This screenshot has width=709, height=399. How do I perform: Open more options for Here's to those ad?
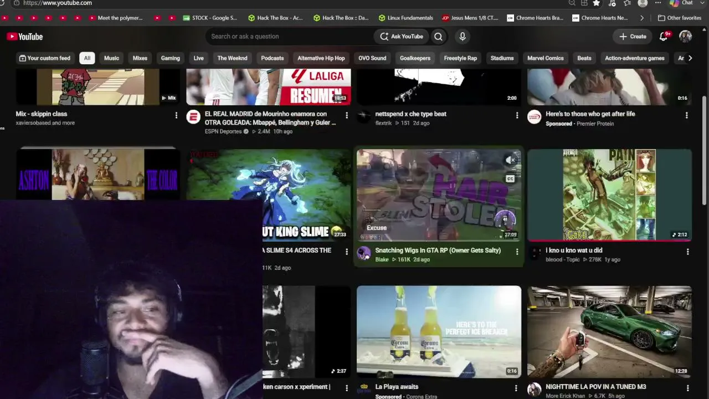click(x=687, y=115)
